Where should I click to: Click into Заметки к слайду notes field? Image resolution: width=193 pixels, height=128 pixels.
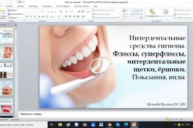click(x=106, y=114)
